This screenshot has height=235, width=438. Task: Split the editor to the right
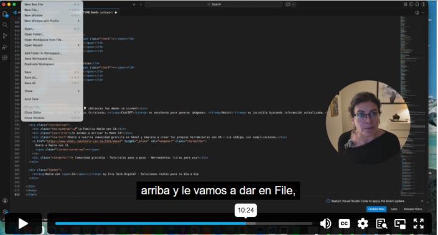pyautogui.click(x=417, y=13)
